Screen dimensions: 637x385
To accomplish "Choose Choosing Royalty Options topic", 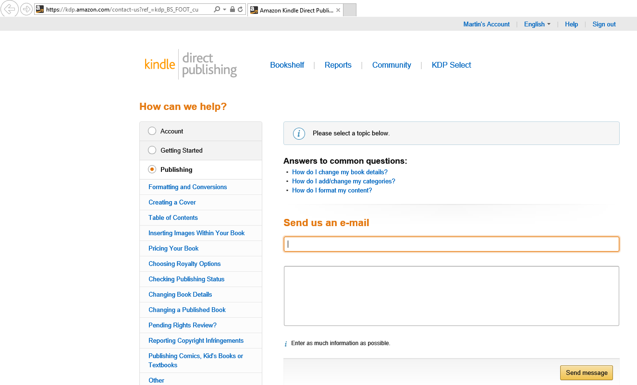I will click(184, 264).
